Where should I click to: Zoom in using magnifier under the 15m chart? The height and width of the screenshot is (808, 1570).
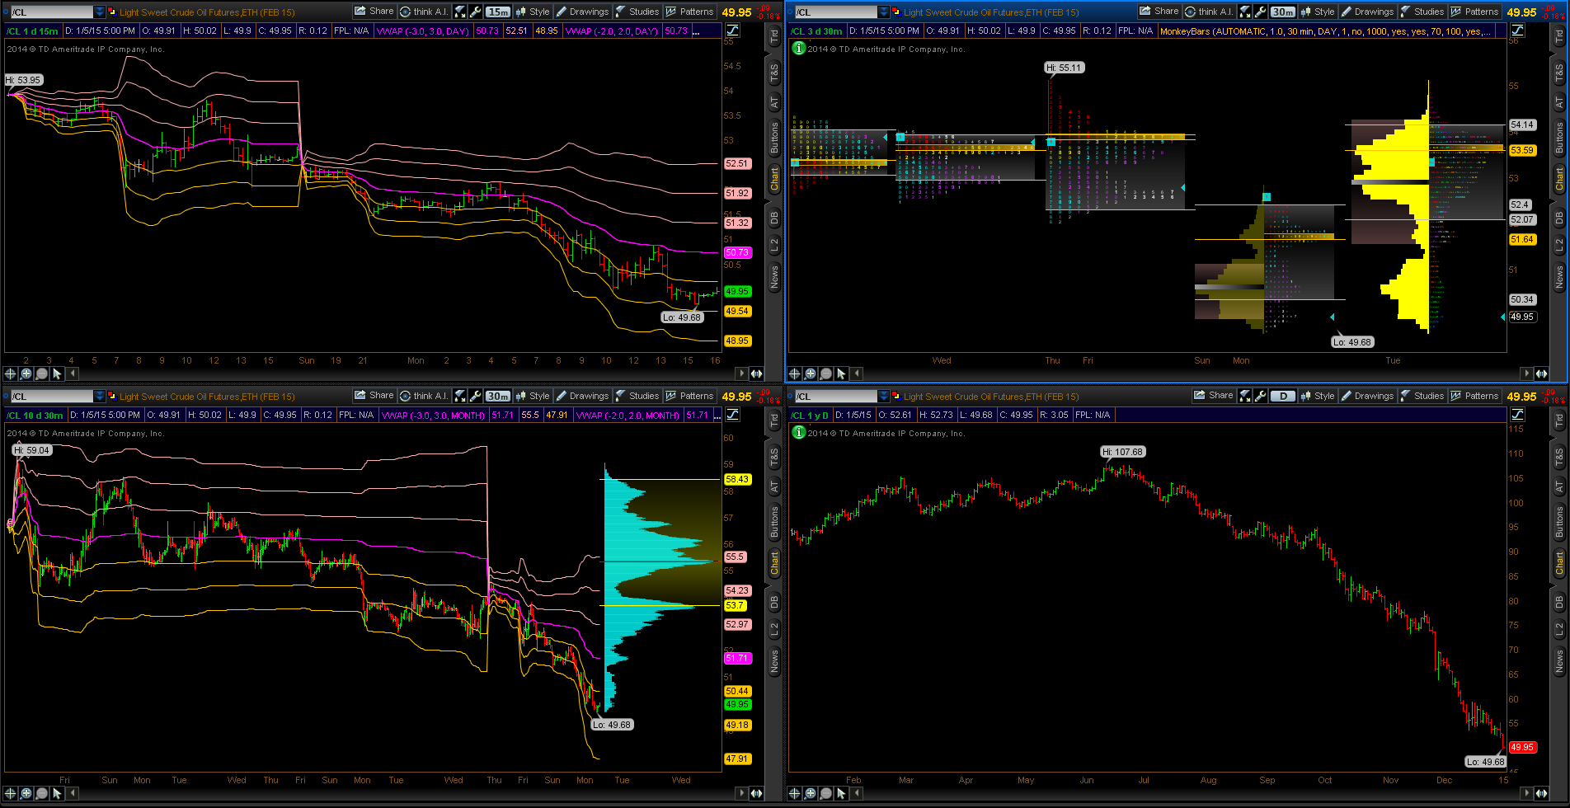[26, 373]
